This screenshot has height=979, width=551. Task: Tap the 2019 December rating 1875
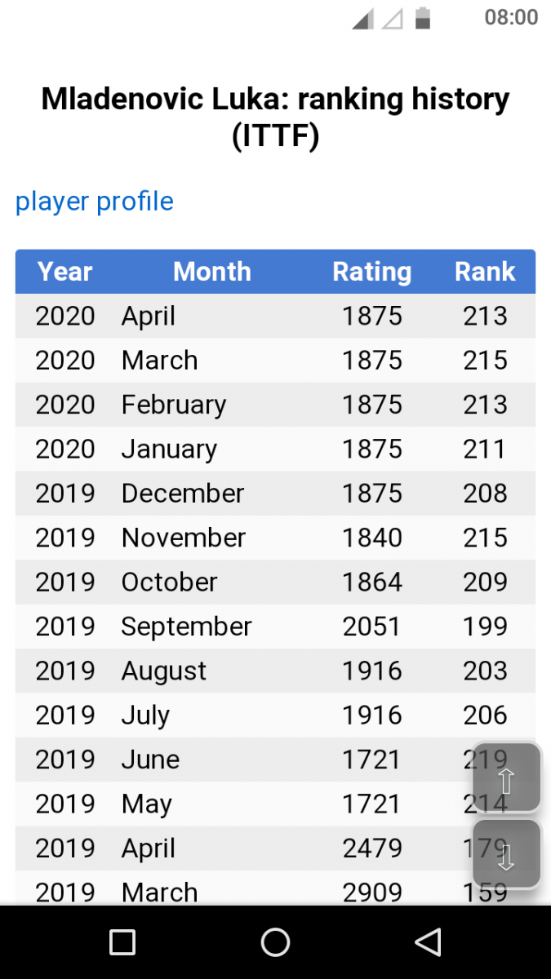pos(372,494)
